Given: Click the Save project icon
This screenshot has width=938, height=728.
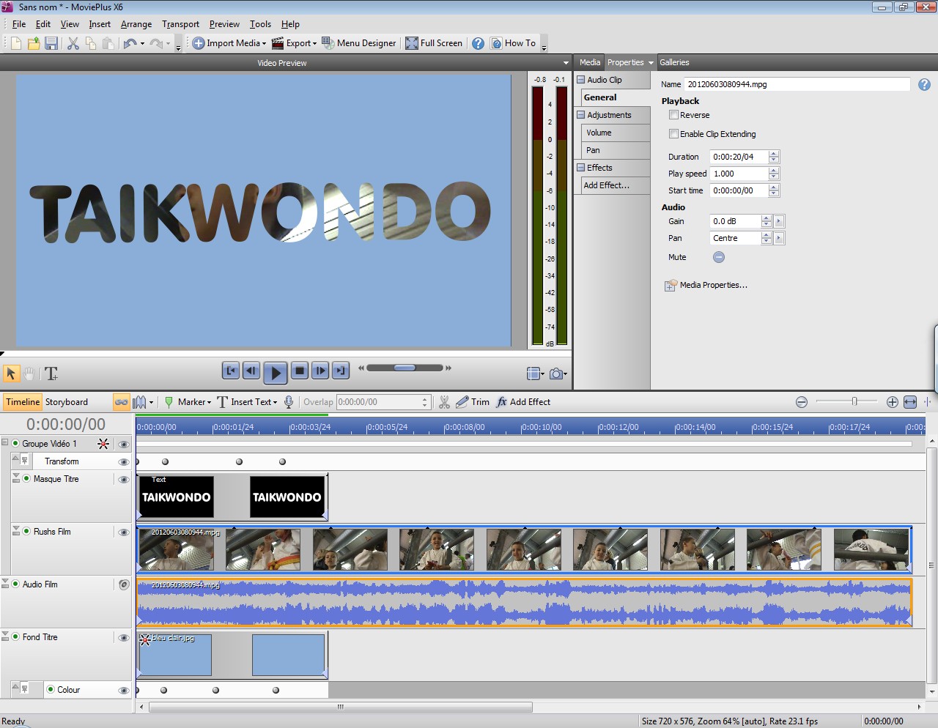Looking at the screenshot, I should pyautogui.click(x=51, y=44).
